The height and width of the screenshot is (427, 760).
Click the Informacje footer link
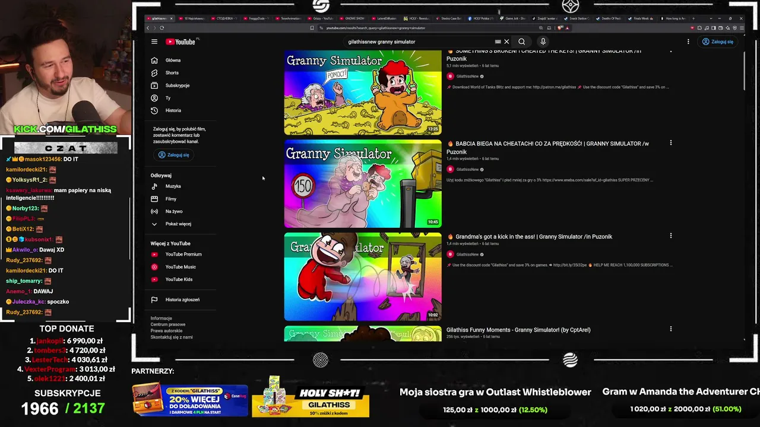[161, 318]
